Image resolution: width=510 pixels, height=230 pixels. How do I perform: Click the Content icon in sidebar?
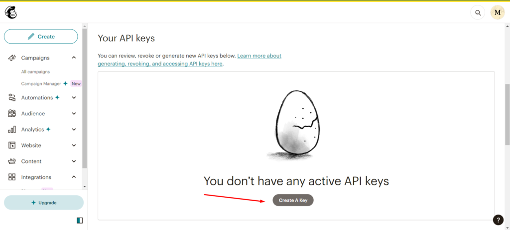(12, 161)
